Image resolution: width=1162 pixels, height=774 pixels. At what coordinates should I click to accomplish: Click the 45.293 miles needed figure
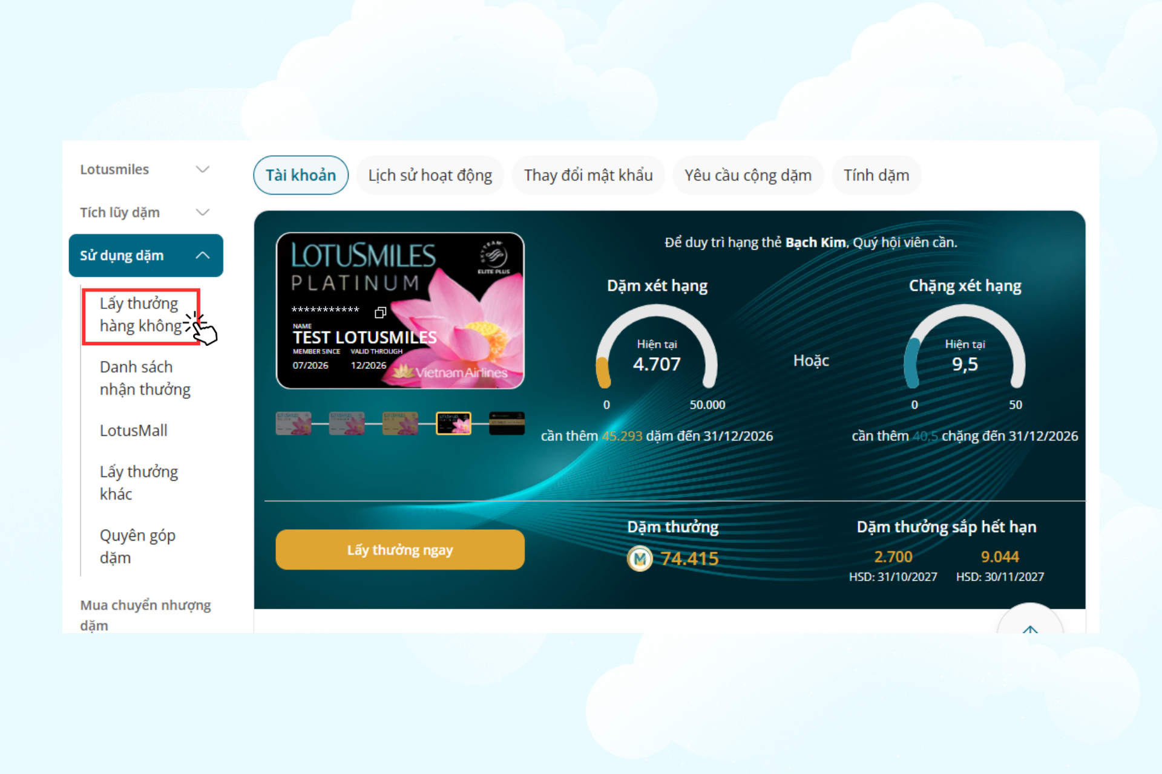click(622, 436)
